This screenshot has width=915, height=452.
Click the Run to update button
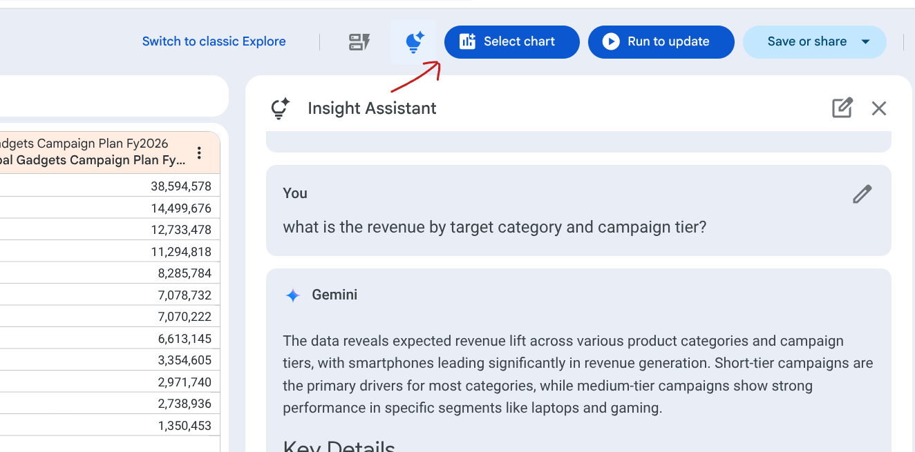pos(661,42)
